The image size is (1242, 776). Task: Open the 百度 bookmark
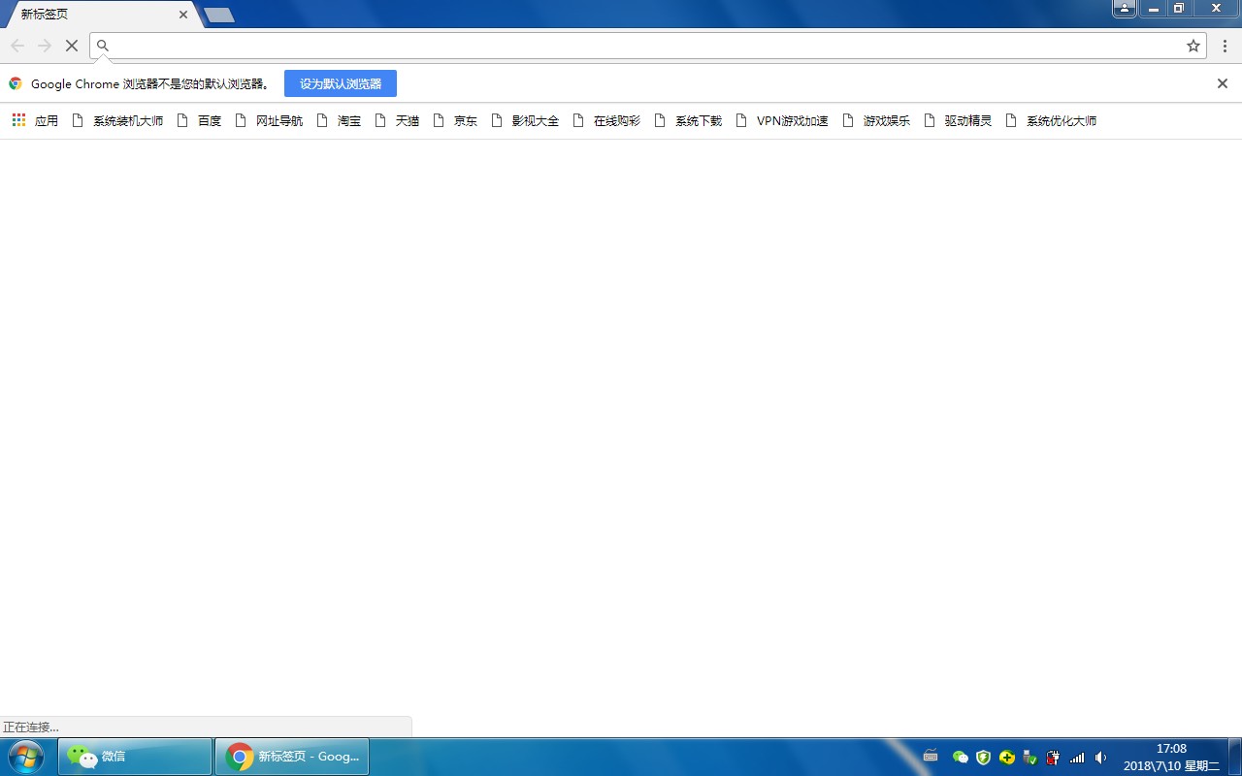[x=199, y=121]
